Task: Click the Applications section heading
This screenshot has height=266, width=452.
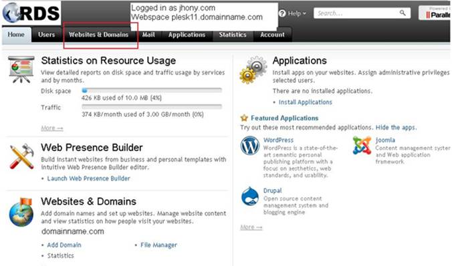Action: [300, 61]
